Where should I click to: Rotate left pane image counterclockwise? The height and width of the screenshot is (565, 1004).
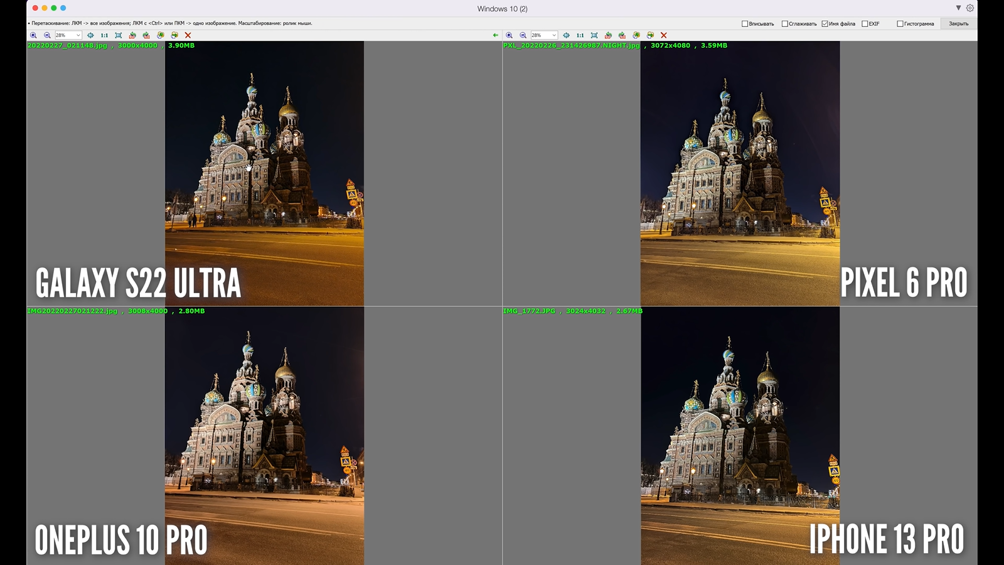coord(132,35)
